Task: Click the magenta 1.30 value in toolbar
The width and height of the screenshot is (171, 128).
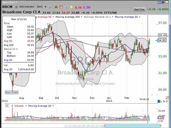Action: click(87, 7)
